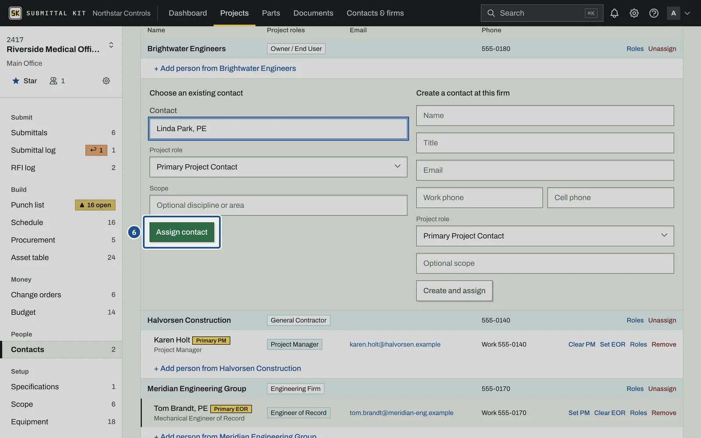
Task: Click the Name field for new contact
Action: pos(545,116)
